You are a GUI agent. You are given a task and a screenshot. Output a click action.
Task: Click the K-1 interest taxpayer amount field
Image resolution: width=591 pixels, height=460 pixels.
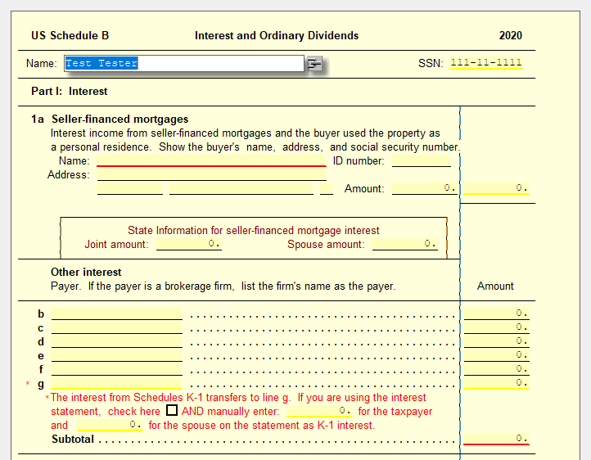click(319, 411)
